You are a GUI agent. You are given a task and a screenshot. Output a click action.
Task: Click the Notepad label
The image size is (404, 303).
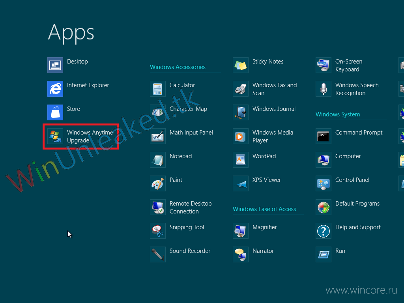(181, 156)
